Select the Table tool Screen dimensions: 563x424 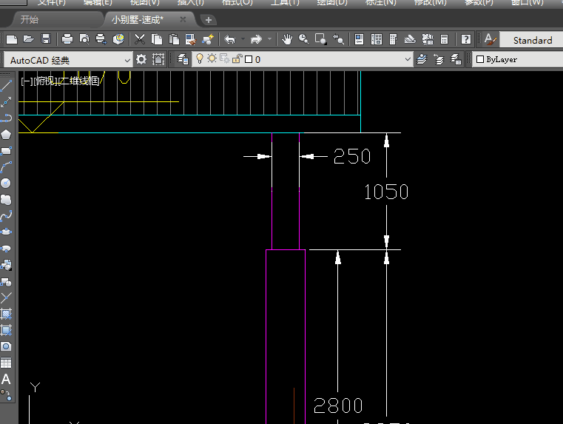pyautogui.click(x=6, y=363)
